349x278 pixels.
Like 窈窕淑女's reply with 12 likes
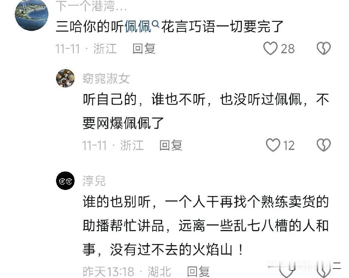point(273,145)
